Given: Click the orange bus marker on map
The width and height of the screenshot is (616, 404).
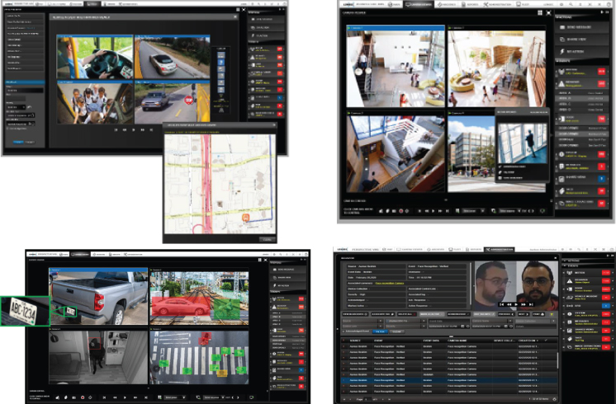Looking at the screenshot, I should pyautogui.click(x=246, y=216).
